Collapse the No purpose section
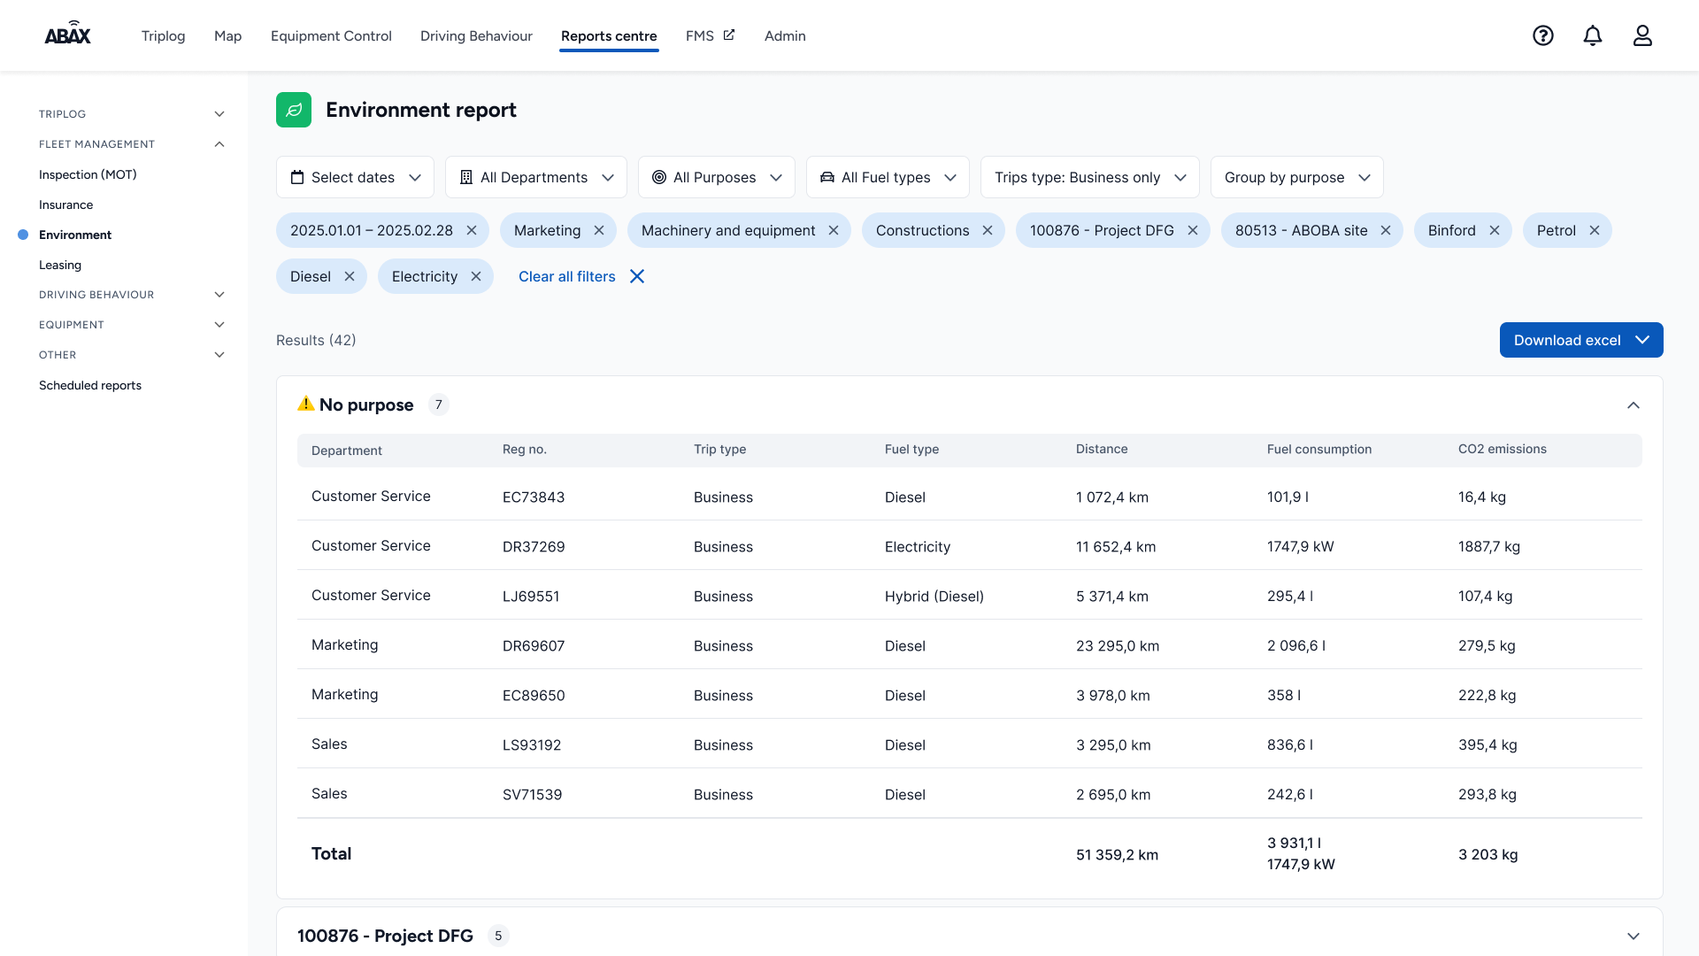Image resolution: width=1699 pixels, height=956 pixels. [1634, 405]
